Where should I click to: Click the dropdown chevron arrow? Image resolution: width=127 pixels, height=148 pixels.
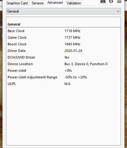tap(118, 11)
